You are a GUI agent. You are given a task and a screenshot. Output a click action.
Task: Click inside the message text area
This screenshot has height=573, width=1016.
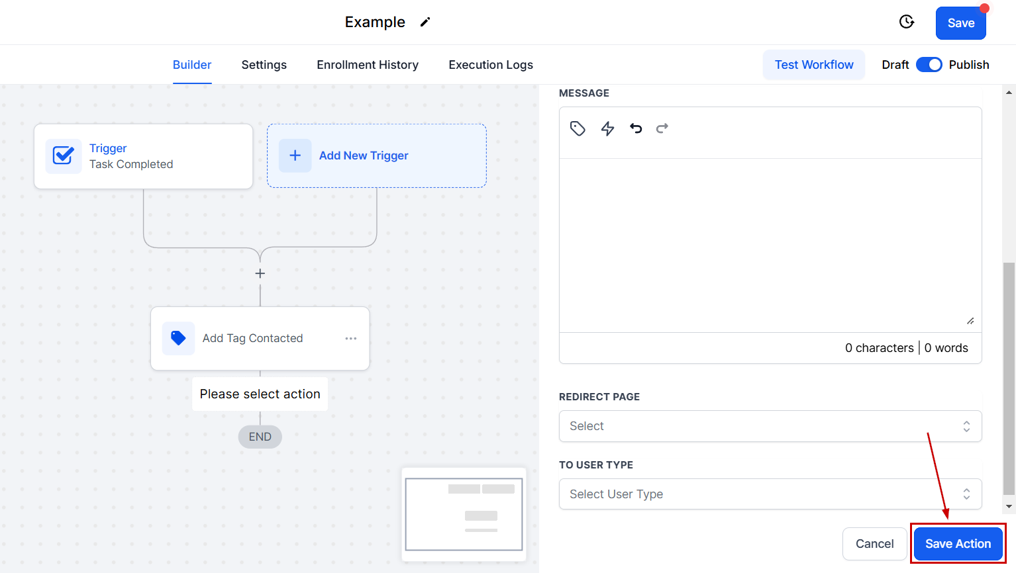click(x=770, y=245)
